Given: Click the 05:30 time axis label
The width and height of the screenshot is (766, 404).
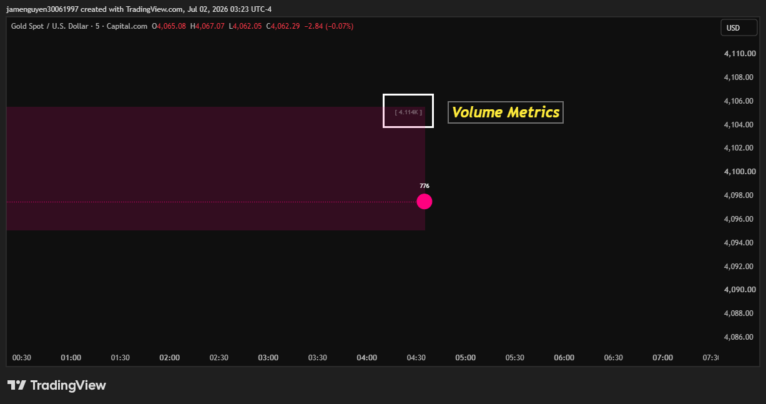Looking at the screenshot, I should 515,358.
